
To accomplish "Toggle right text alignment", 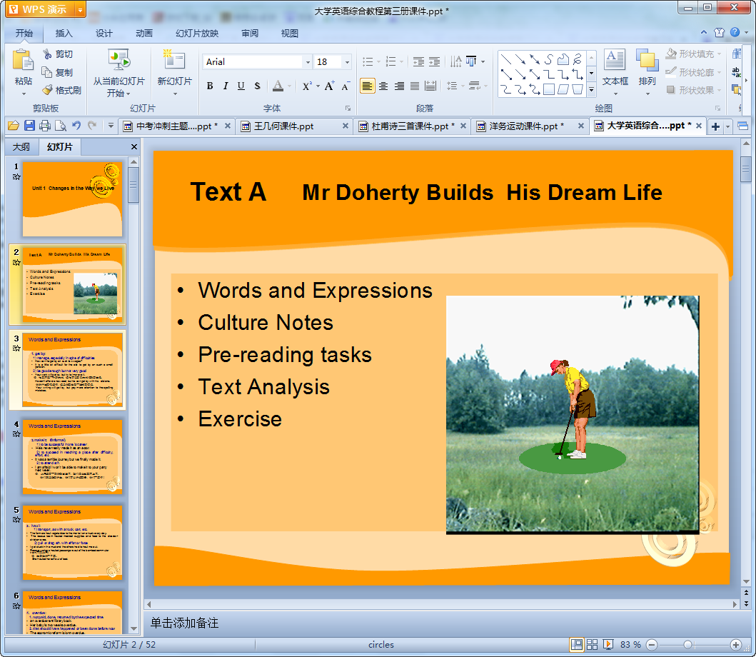I will (x=399, y=86).
